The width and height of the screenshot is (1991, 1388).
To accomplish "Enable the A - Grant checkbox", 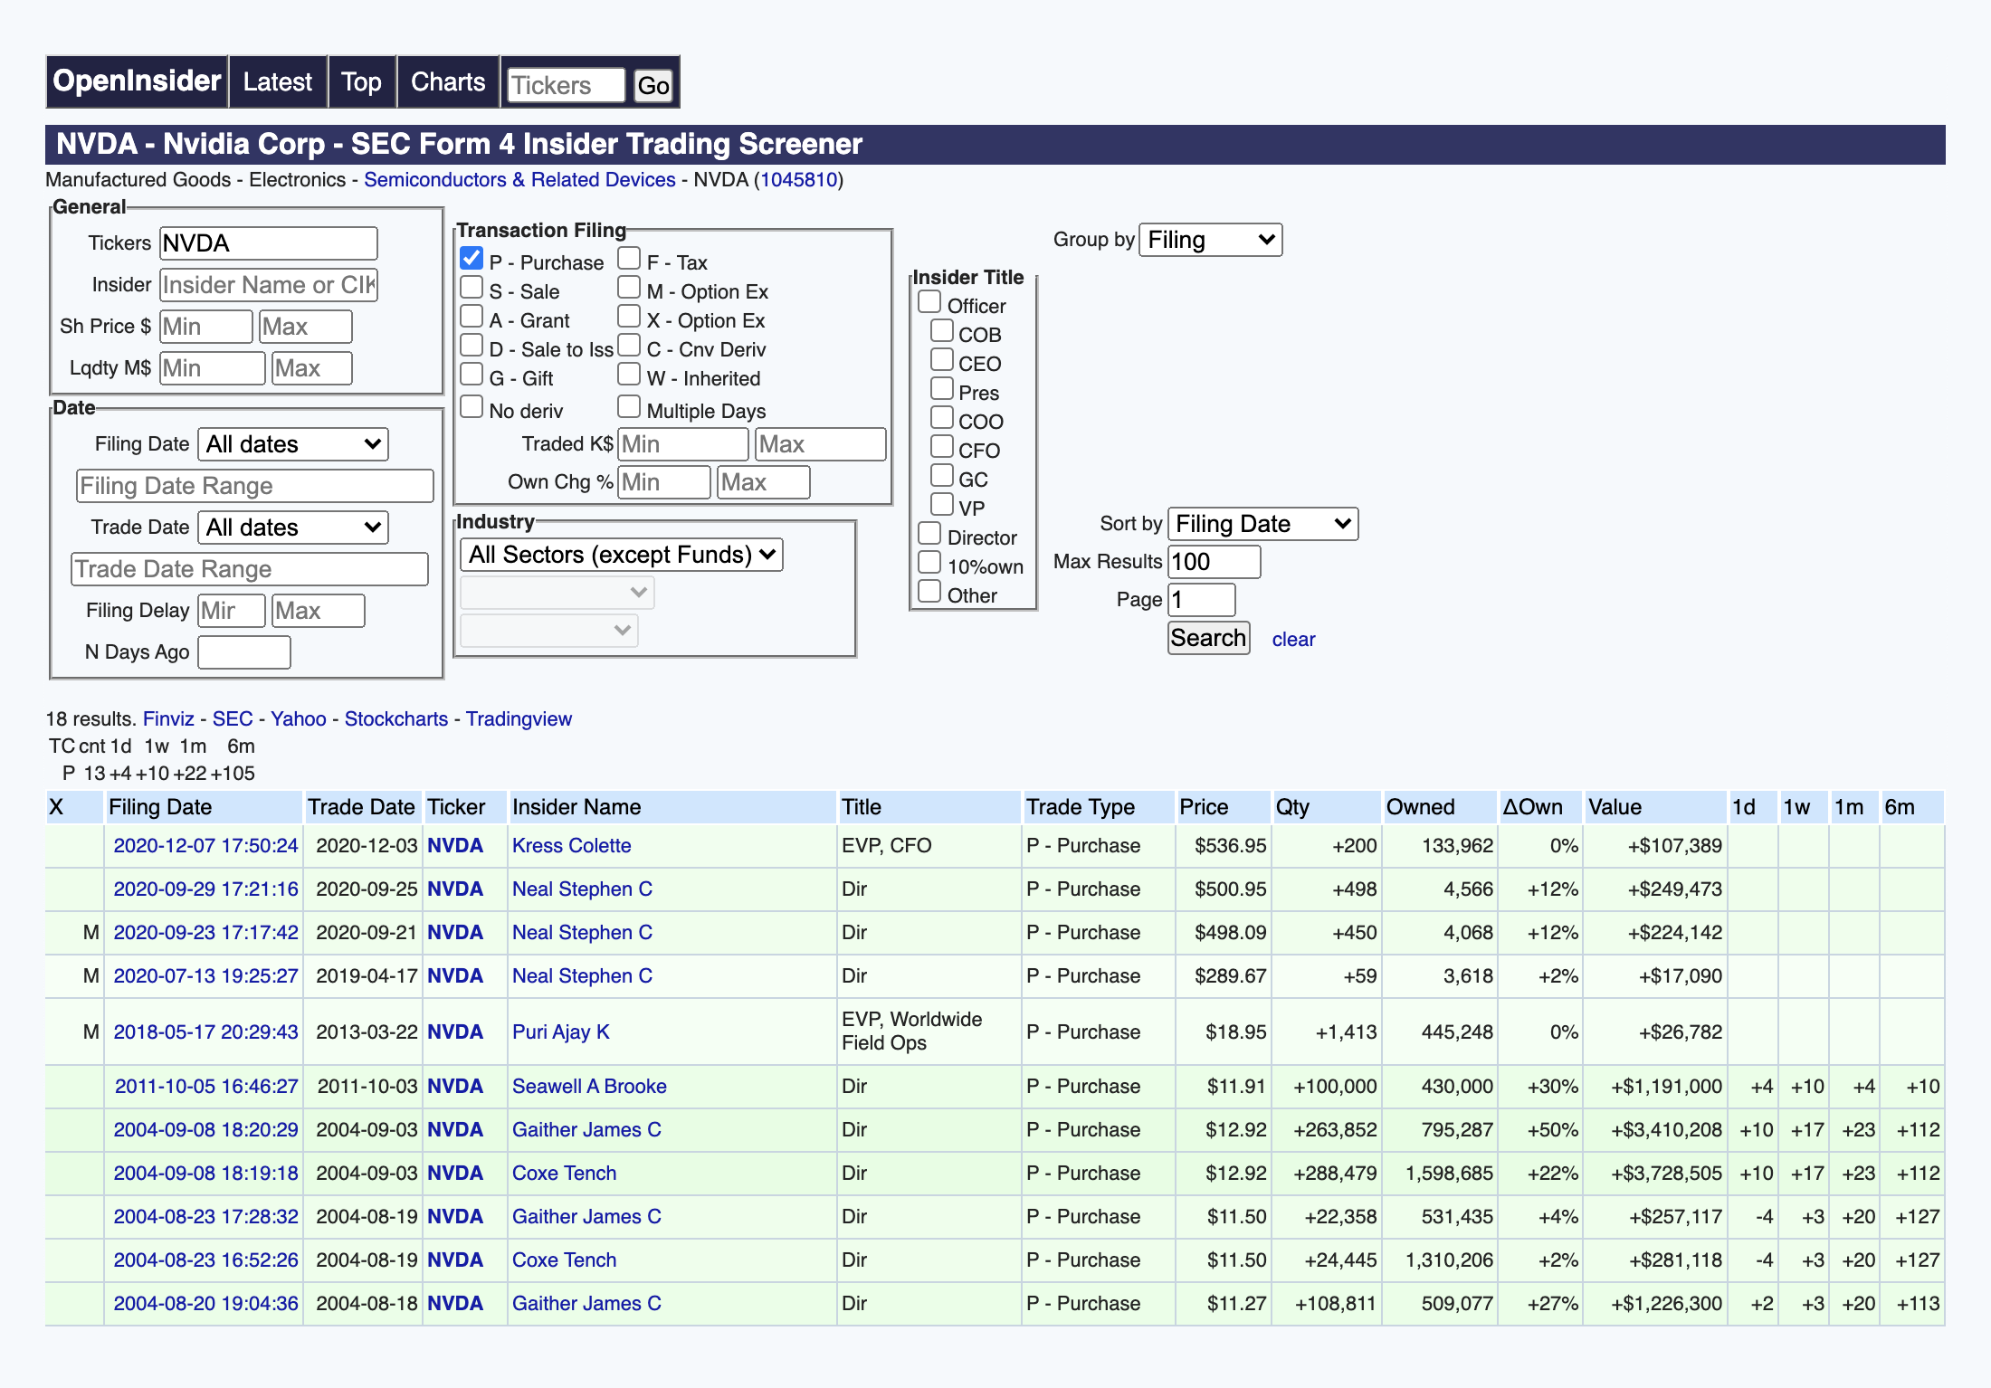I will [x=472, y=317].
